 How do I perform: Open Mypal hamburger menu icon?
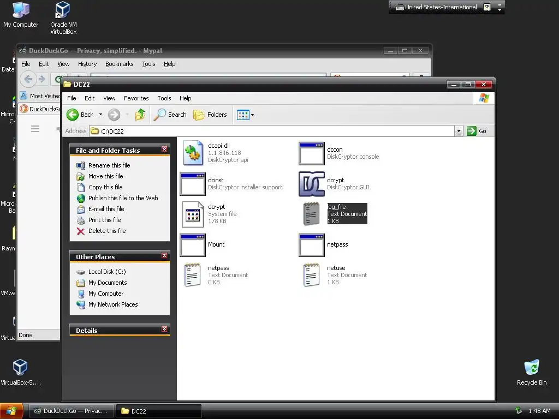35,129
